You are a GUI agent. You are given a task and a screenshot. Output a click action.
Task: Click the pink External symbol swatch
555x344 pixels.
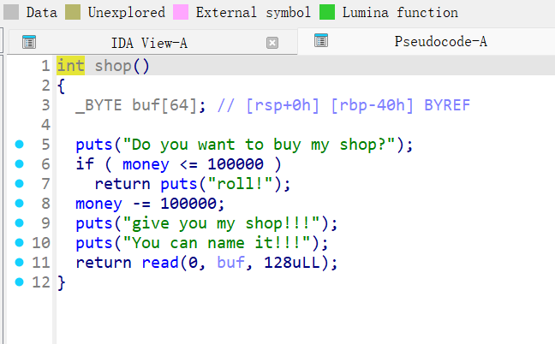click(181, 12)
